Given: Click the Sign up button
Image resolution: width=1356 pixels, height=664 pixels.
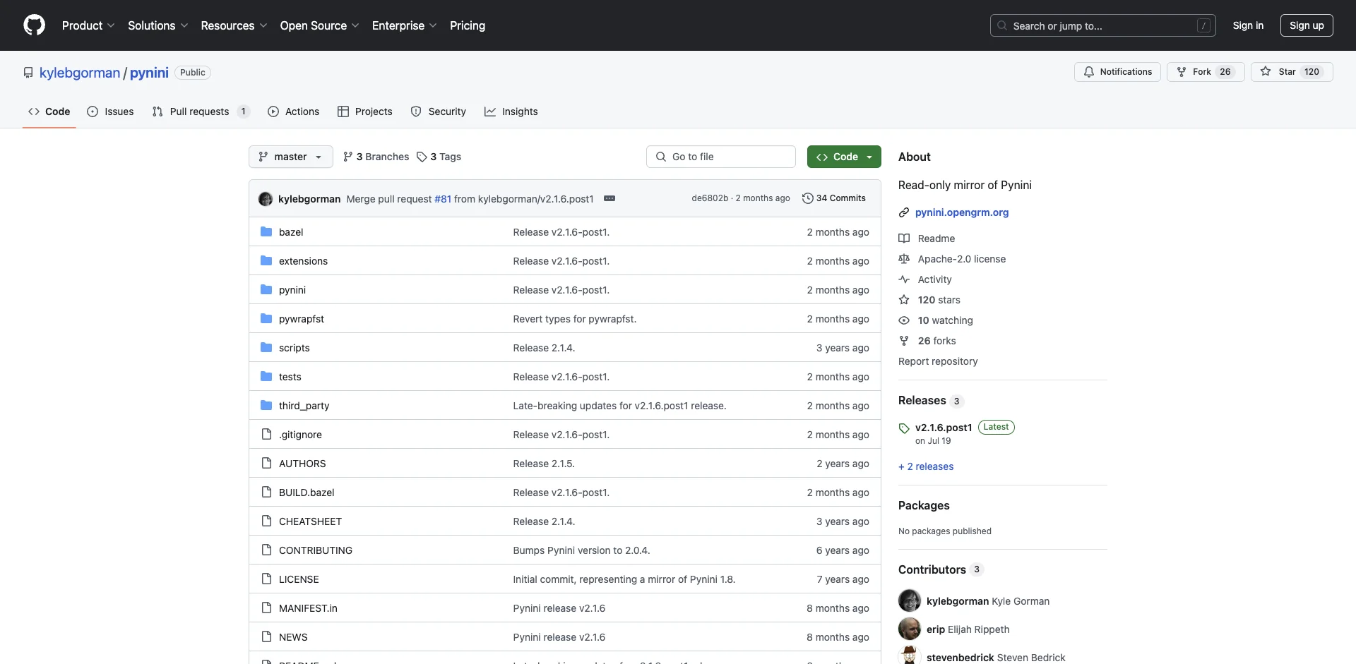Looking at the screenshot, I should click(x=1307, y=25).
